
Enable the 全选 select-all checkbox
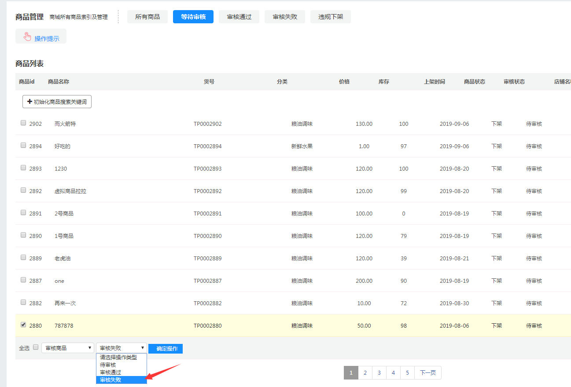tap(36, 347)
